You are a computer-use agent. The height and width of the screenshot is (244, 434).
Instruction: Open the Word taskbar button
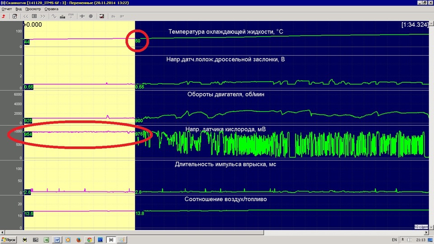[57, 240]
